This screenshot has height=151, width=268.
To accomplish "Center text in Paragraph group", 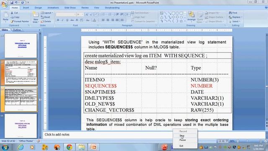I will click(x=108, y=20).
